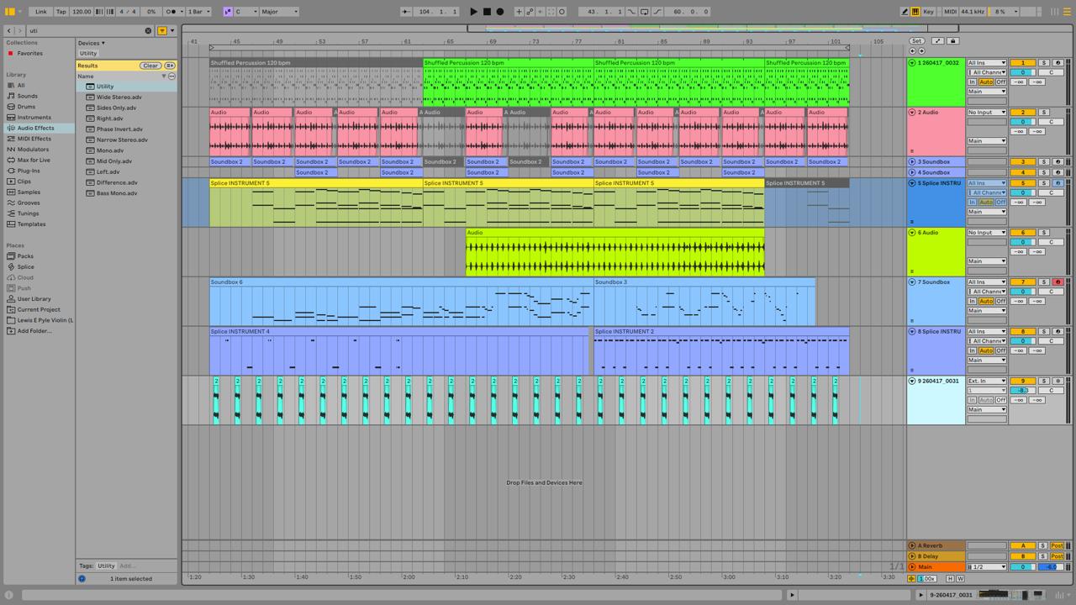The image size is (1076, 605).
Task: Toggle the punch-out switch
Action: (x=657, y=12)
